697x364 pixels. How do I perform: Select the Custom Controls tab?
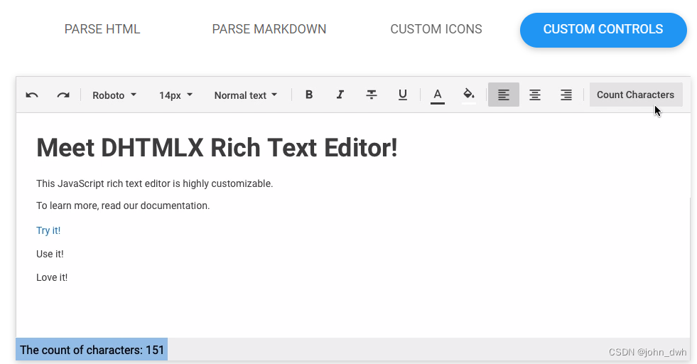click(x=603, y=30)
